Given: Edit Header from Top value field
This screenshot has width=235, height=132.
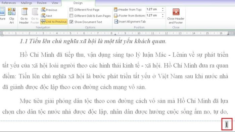Looking at the screenshot, I should (x=153, y=9).
